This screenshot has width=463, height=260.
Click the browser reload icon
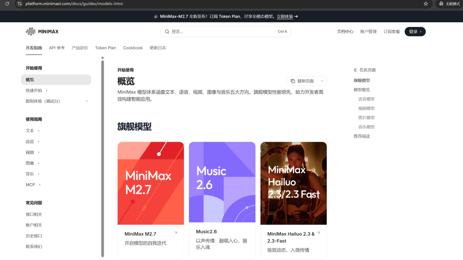point(7,3)
